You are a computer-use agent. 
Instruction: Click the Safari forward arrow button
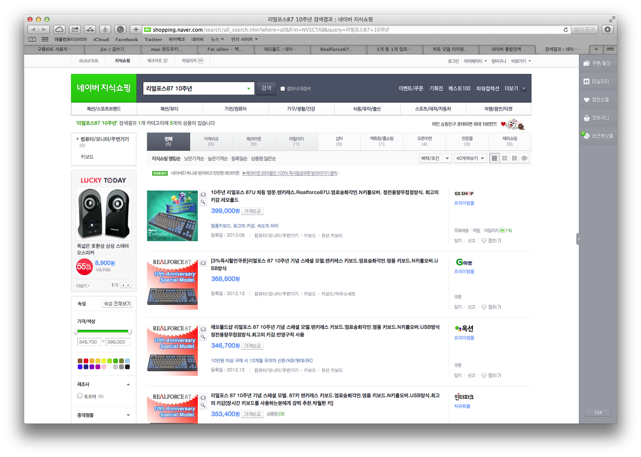pyautogui.click(x=44, y=30)
